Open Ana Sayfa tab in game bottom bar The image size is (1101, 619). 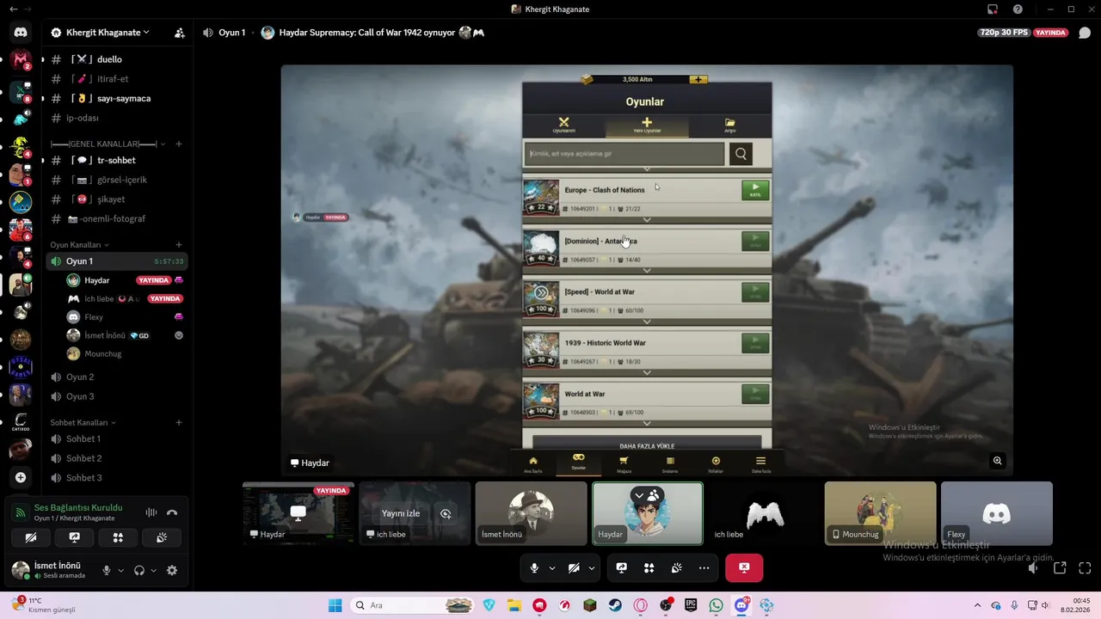[x=533, y=464]
